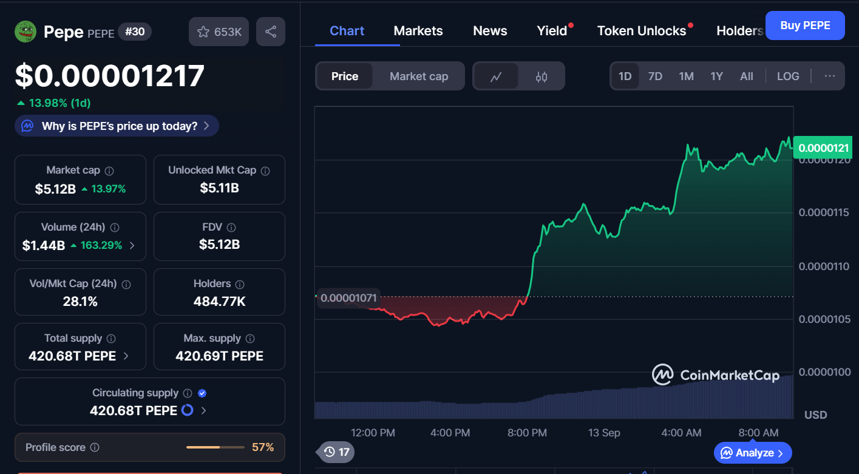
Task: Add Pepe to watchlist with star button
Action: coord(219,32)
